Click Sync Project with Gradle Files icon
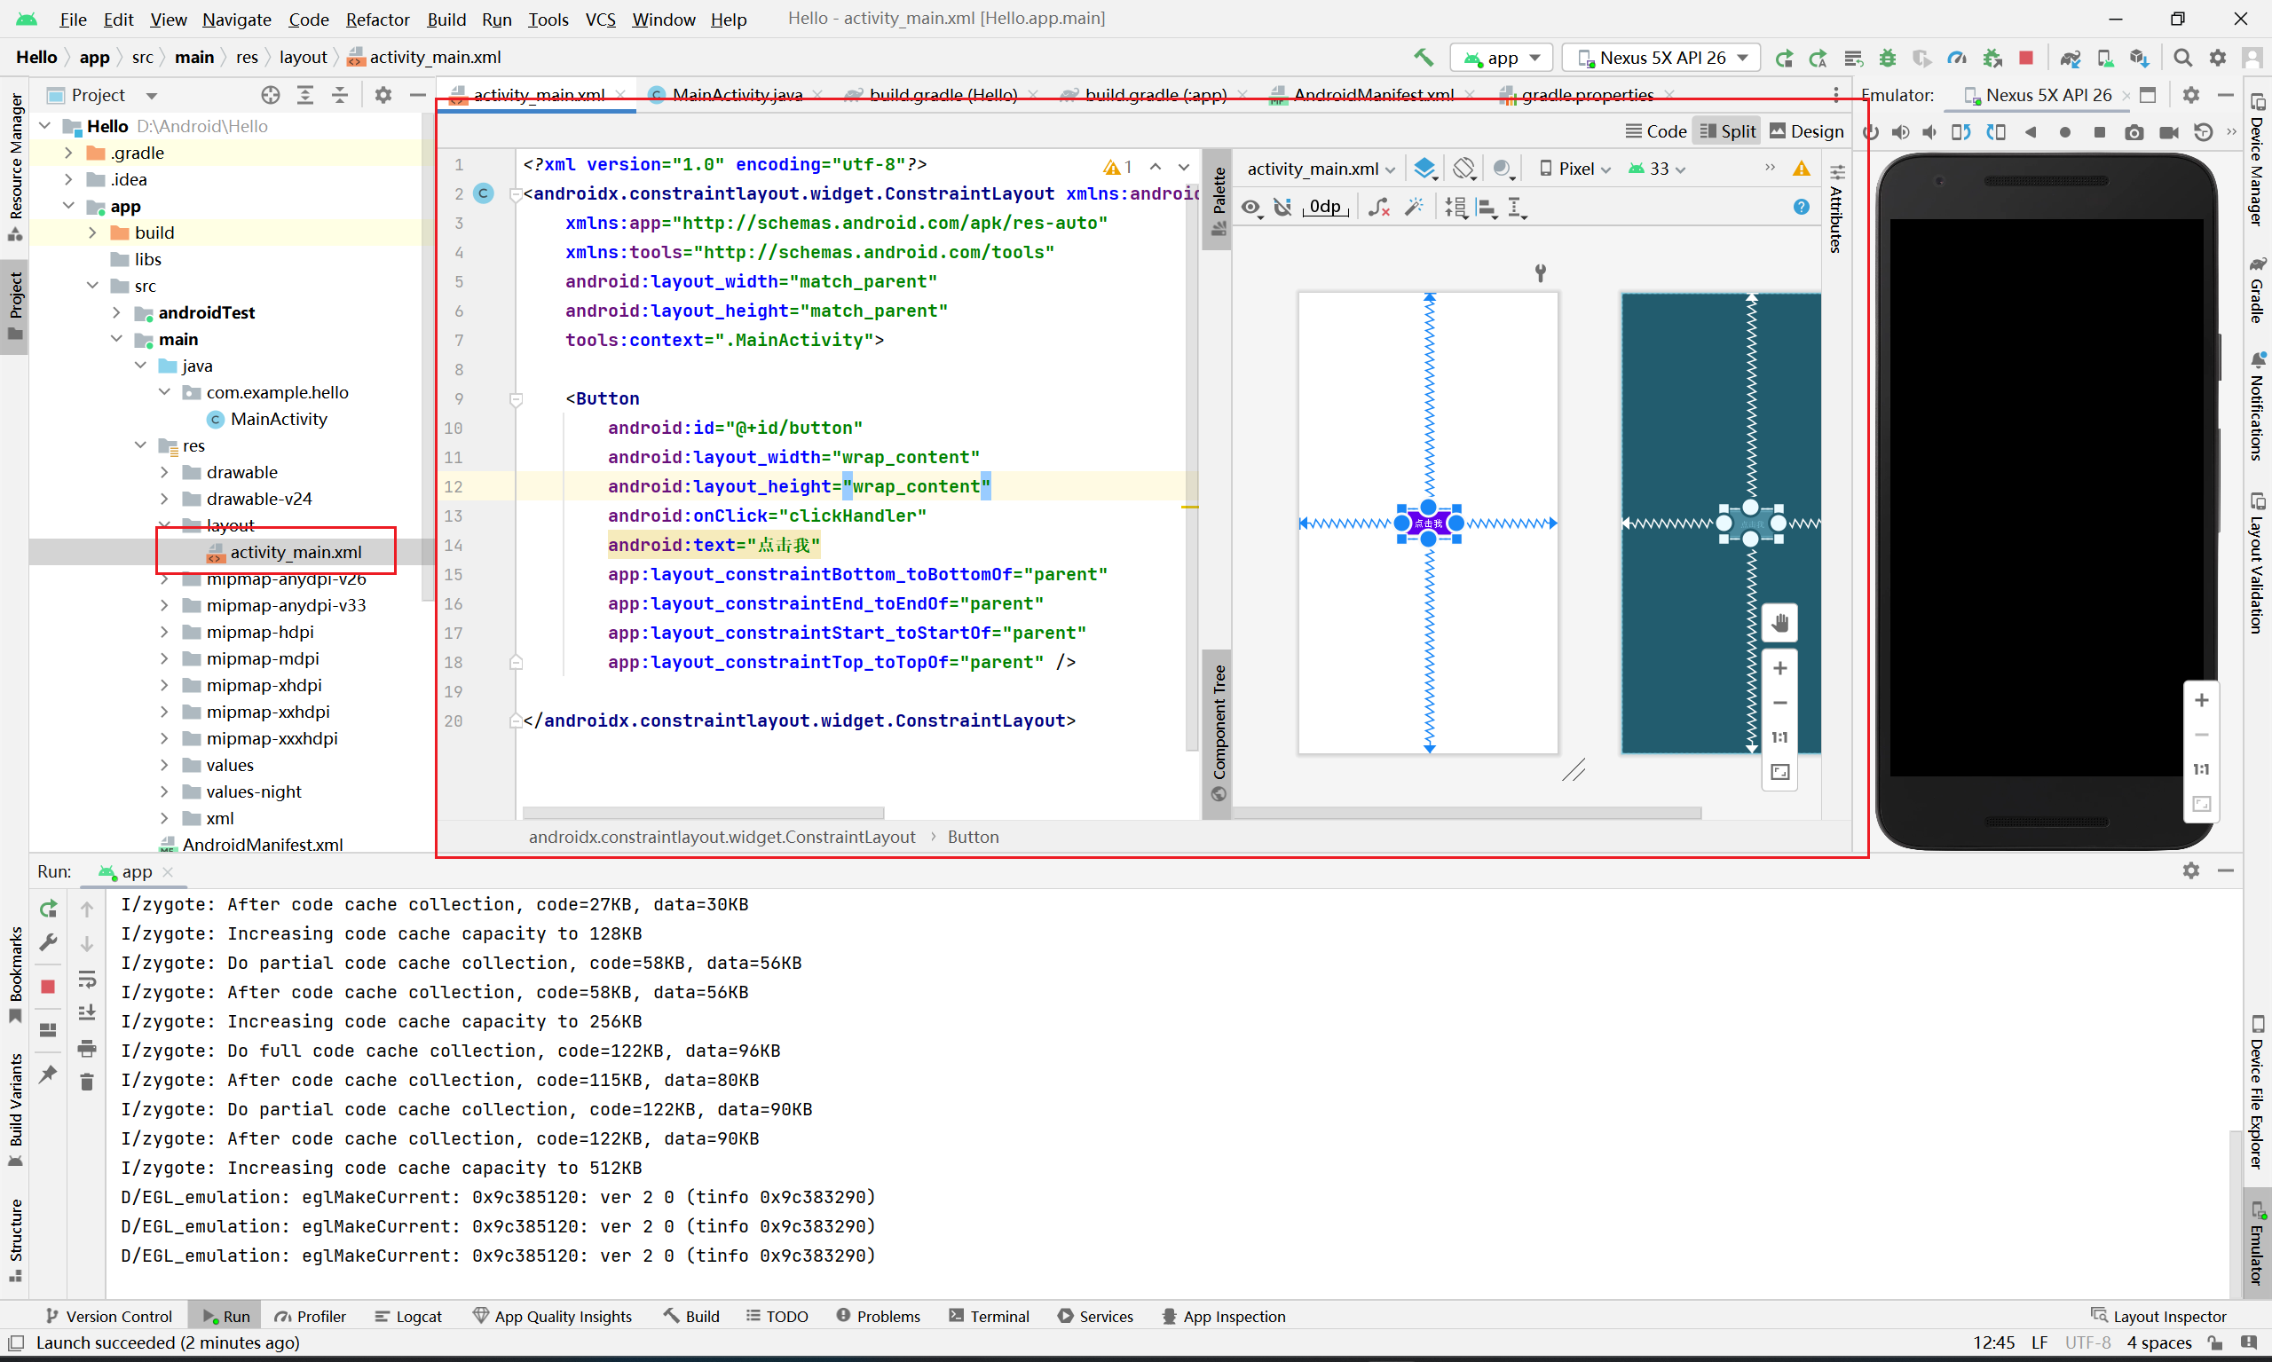Screen dimensions: 2272x1362 (2070, 58)
